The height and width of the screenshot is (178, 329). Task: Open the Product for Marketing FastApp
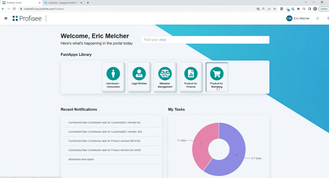pos(217,77)
